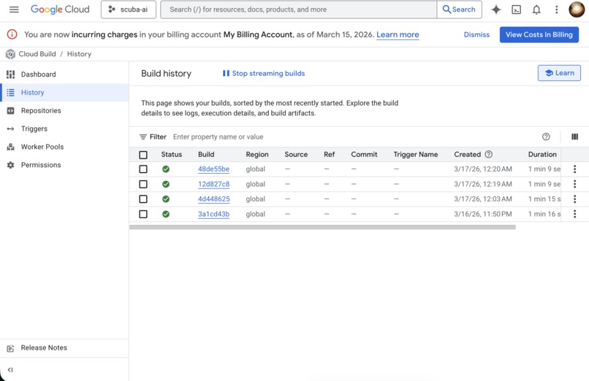Dismiss the billing charges banner
589x381 pixels.
pyautogui.click(x=476, y=34)
